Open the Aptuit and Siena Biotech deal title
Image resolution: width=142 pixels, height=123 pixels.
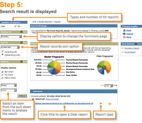[64, 104]
